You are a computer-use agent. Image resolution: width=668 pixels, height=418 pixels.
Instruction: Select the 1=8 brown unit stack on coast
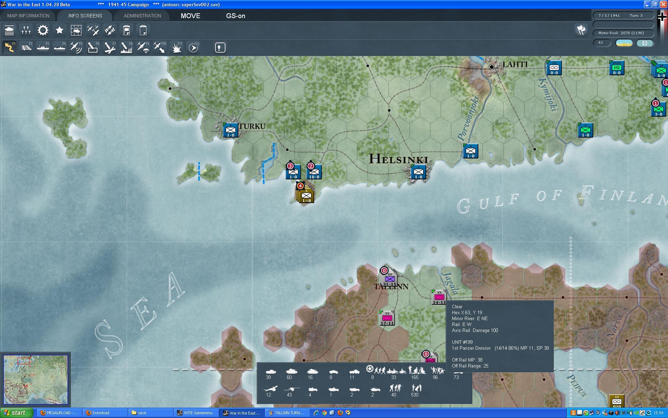pyautogui.click(x=306, y=195)
